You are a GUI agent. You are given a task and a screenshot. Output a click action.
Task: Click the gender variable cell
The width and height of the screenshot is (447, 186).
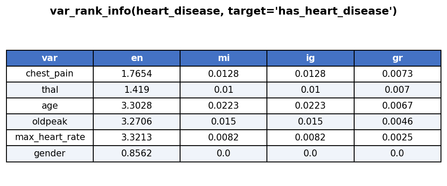click(49, 154)
